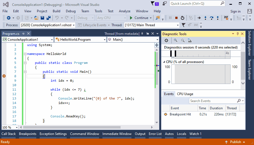Viewport: 254px width, 145px height.
Task: Undo the last action
Action: point(57,18)
